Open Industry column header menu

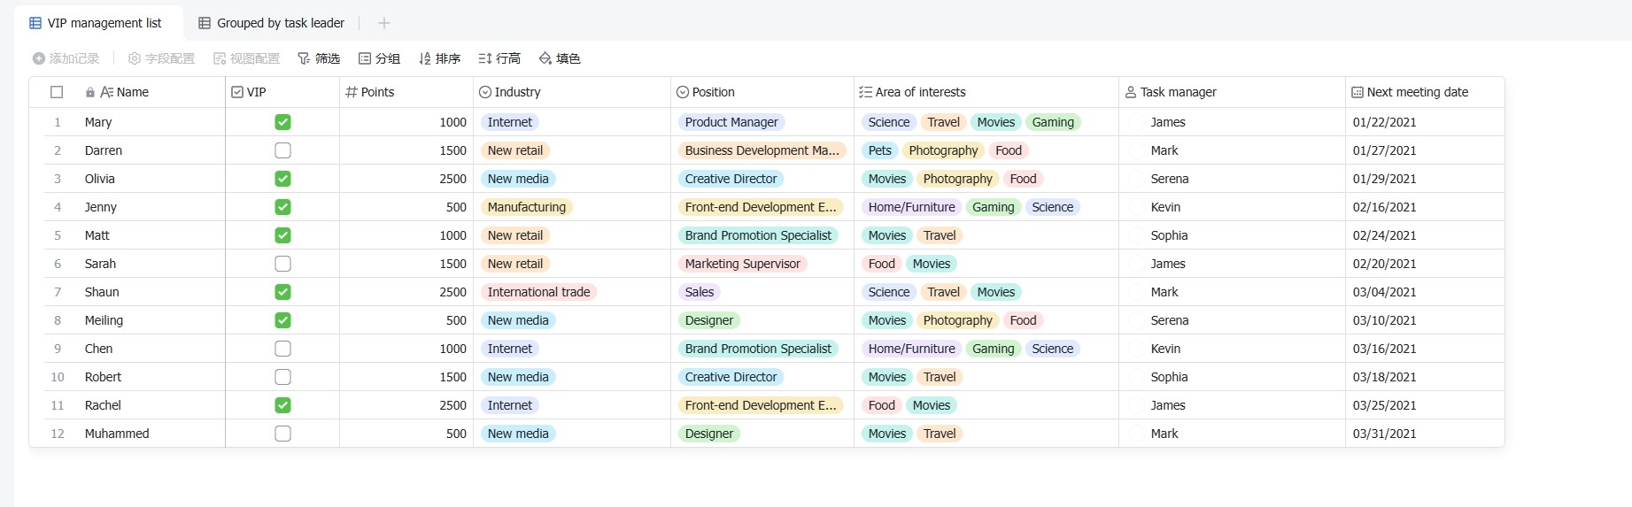(x=517, y=92)
